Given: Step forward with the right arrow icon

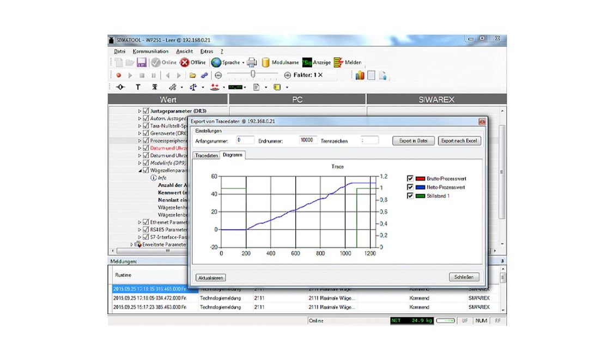Looking at the screenshot, I should click(x=179, y=75).
